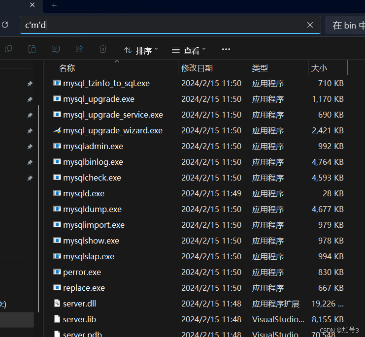Select the mysqlbinlog.exe file icon
Image resolution: width=365 pixels, height=337 pixels.
click(57, 162)
